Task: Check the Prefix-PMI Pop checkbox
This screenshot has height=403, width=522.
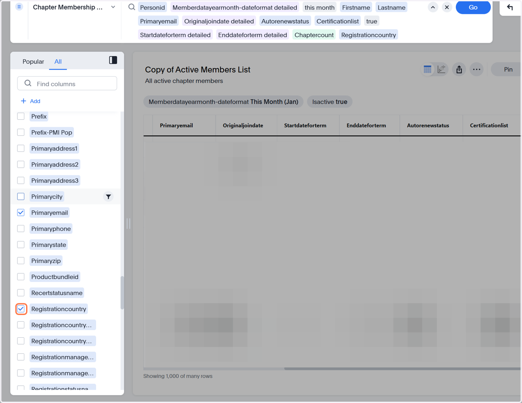Action: 21,132
